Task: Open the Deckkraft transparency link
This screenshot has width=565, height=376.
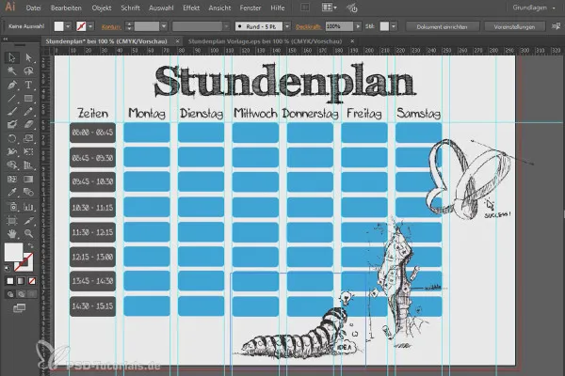Action: [308, 26]
